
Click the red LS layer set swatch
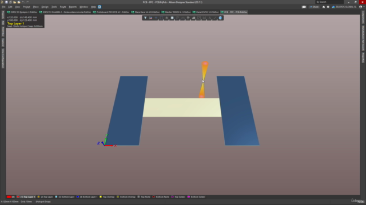(9, 197)
